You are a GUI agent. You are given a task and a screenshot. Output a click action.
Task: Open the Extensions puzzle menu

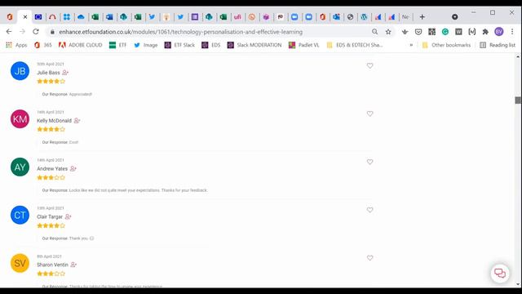tap(485, 32)
